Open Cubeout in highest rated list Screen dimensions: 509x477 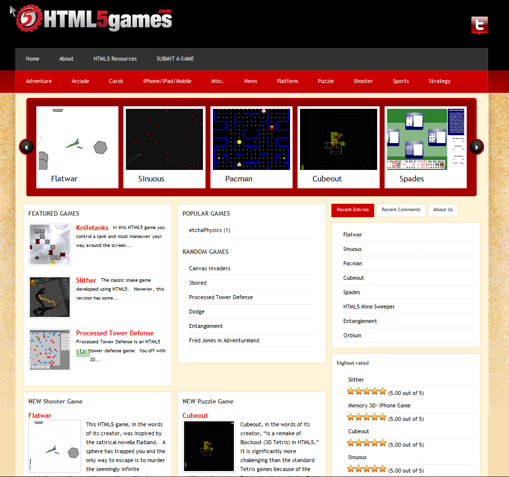pos(358,432)
